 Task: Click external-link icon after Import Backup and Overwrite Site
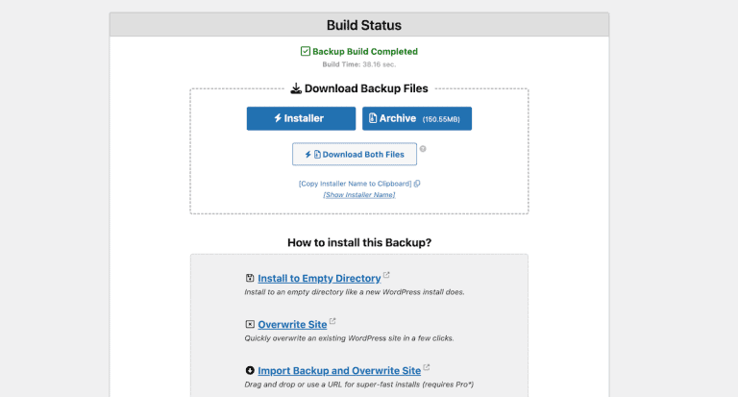(x=426, y=367)
